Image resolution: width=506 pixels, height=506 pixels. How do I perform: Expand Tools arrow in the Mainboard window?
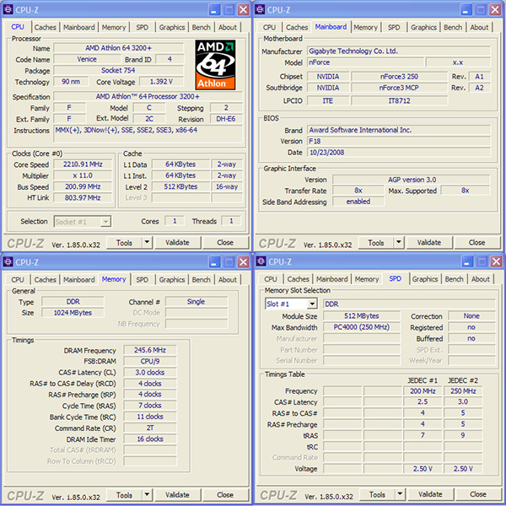click(399, 242)
